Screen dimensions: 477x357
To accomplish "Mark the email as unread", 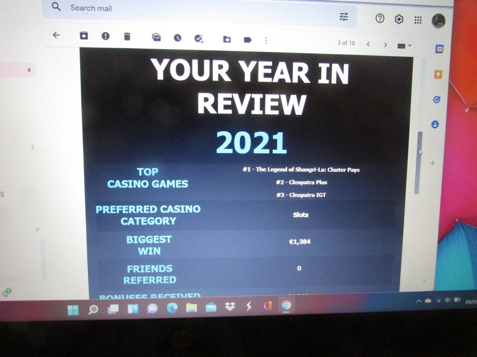I will click(156, 37).
